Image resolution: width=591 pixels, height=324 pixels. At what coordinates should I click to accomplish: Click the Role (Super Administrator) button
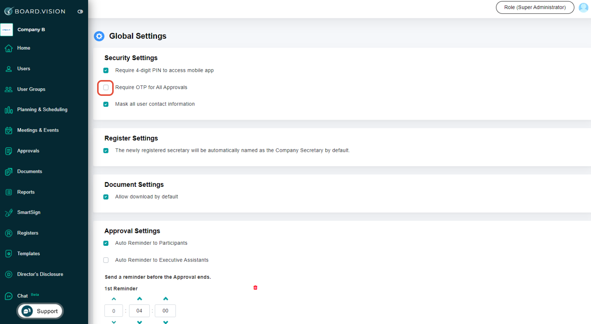(535, 8)
